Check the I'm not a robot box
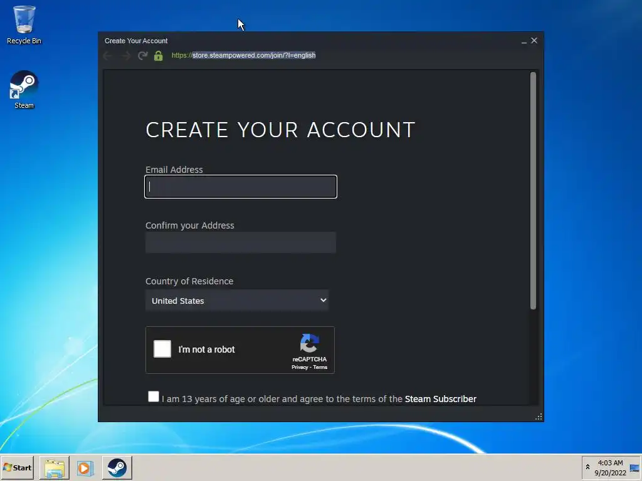642x481 pixels. tap(162, 349)
